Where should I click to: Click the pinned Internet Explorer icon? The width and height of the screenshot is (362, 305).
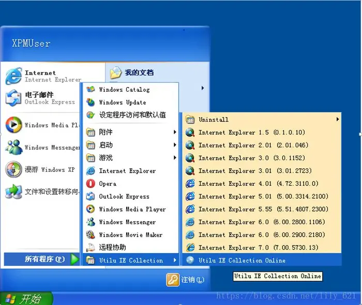pos(13,76)
